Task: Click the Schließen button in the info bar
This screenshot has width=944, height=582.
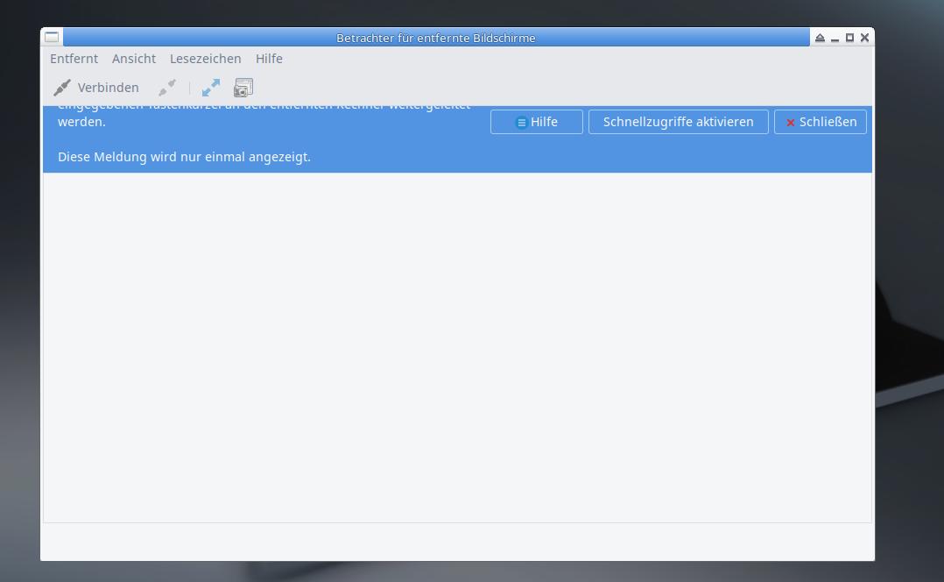Action: 820,122
